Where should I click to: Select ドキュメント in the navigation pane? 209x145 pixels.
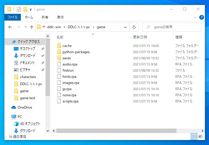click(27, 63)
